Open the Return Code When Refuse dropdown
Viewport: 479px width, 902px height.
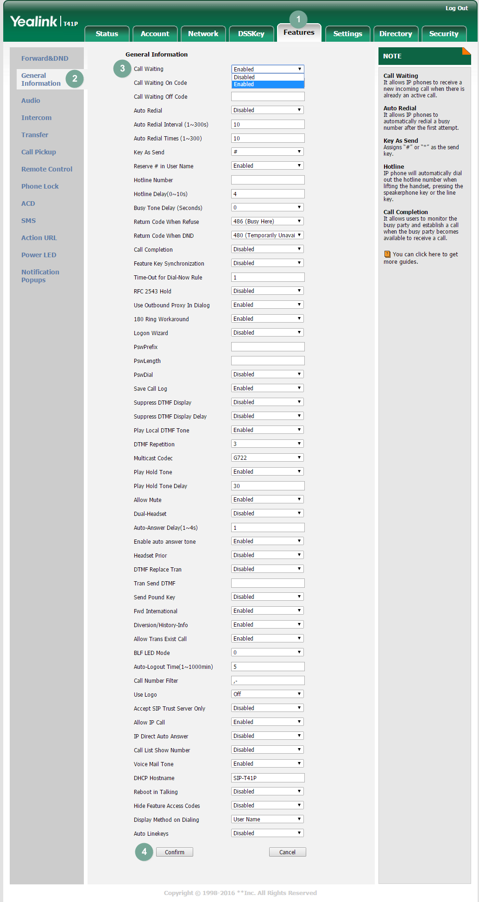(x=267, y=222)
